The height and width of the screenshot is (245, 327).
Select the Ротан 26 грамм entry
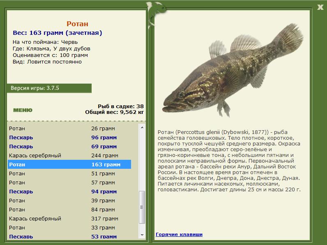pos(69,129)
